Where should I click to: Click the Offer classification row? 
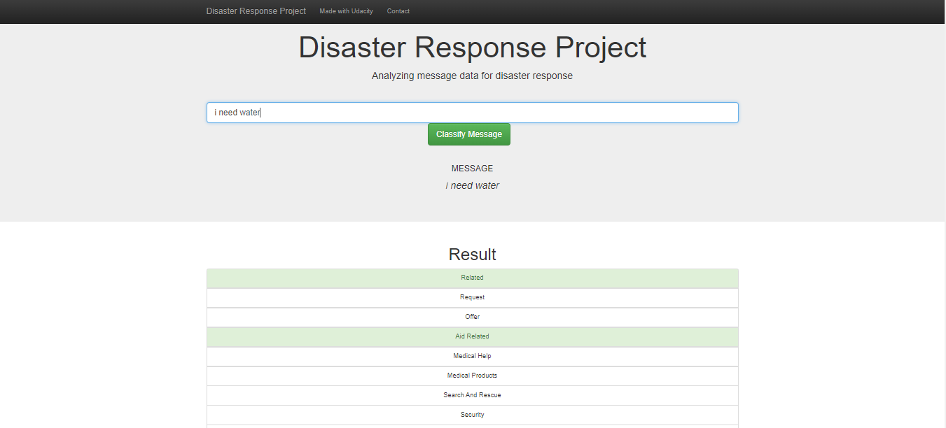tap(472, 317)
